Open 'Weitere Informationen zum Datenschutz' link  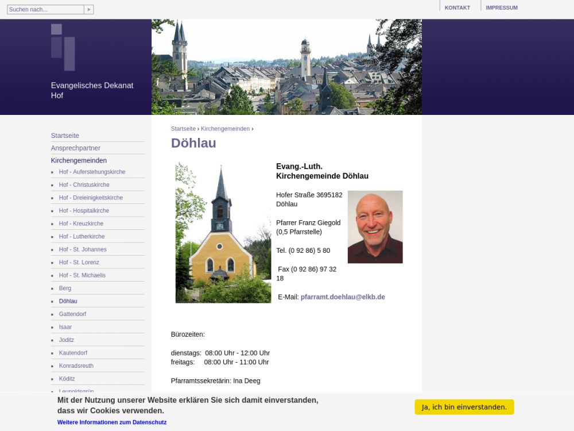tap(112, 422)
